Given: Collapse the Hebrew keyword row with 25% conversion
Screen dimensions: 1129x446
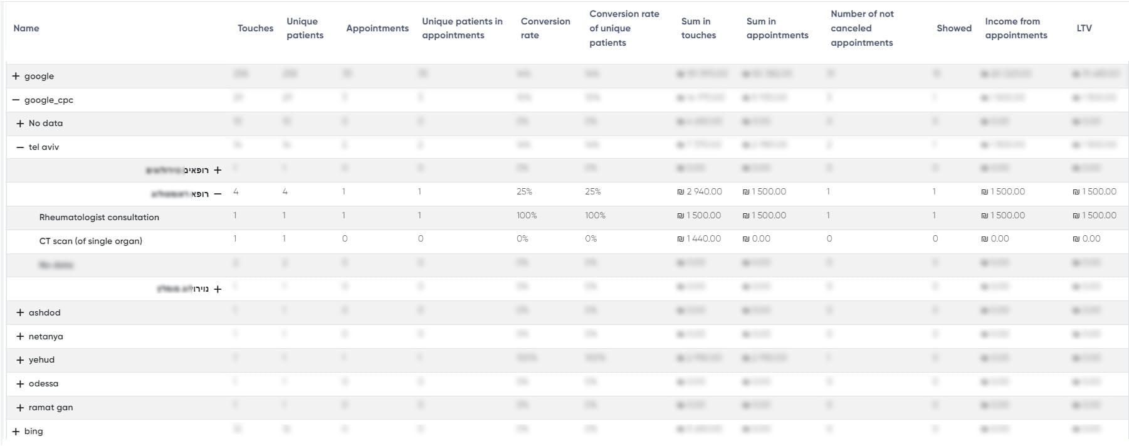Looking at the screenshot, I should tap(218, 194).
